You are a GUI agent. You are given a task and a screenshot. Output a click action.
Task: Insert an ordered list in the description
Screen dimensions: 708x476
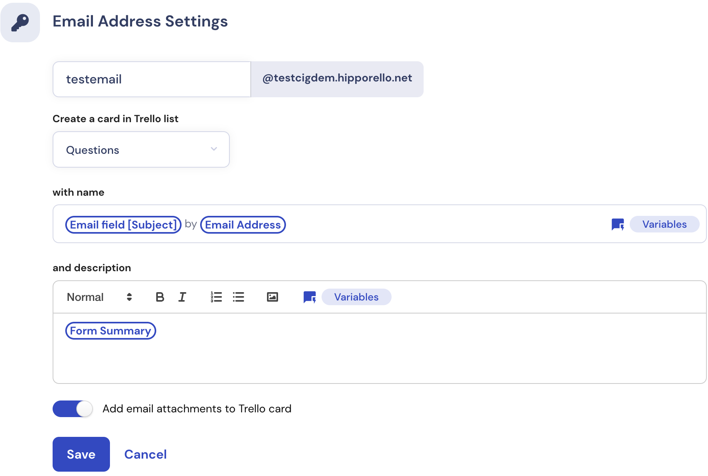[x=216, y=297]
